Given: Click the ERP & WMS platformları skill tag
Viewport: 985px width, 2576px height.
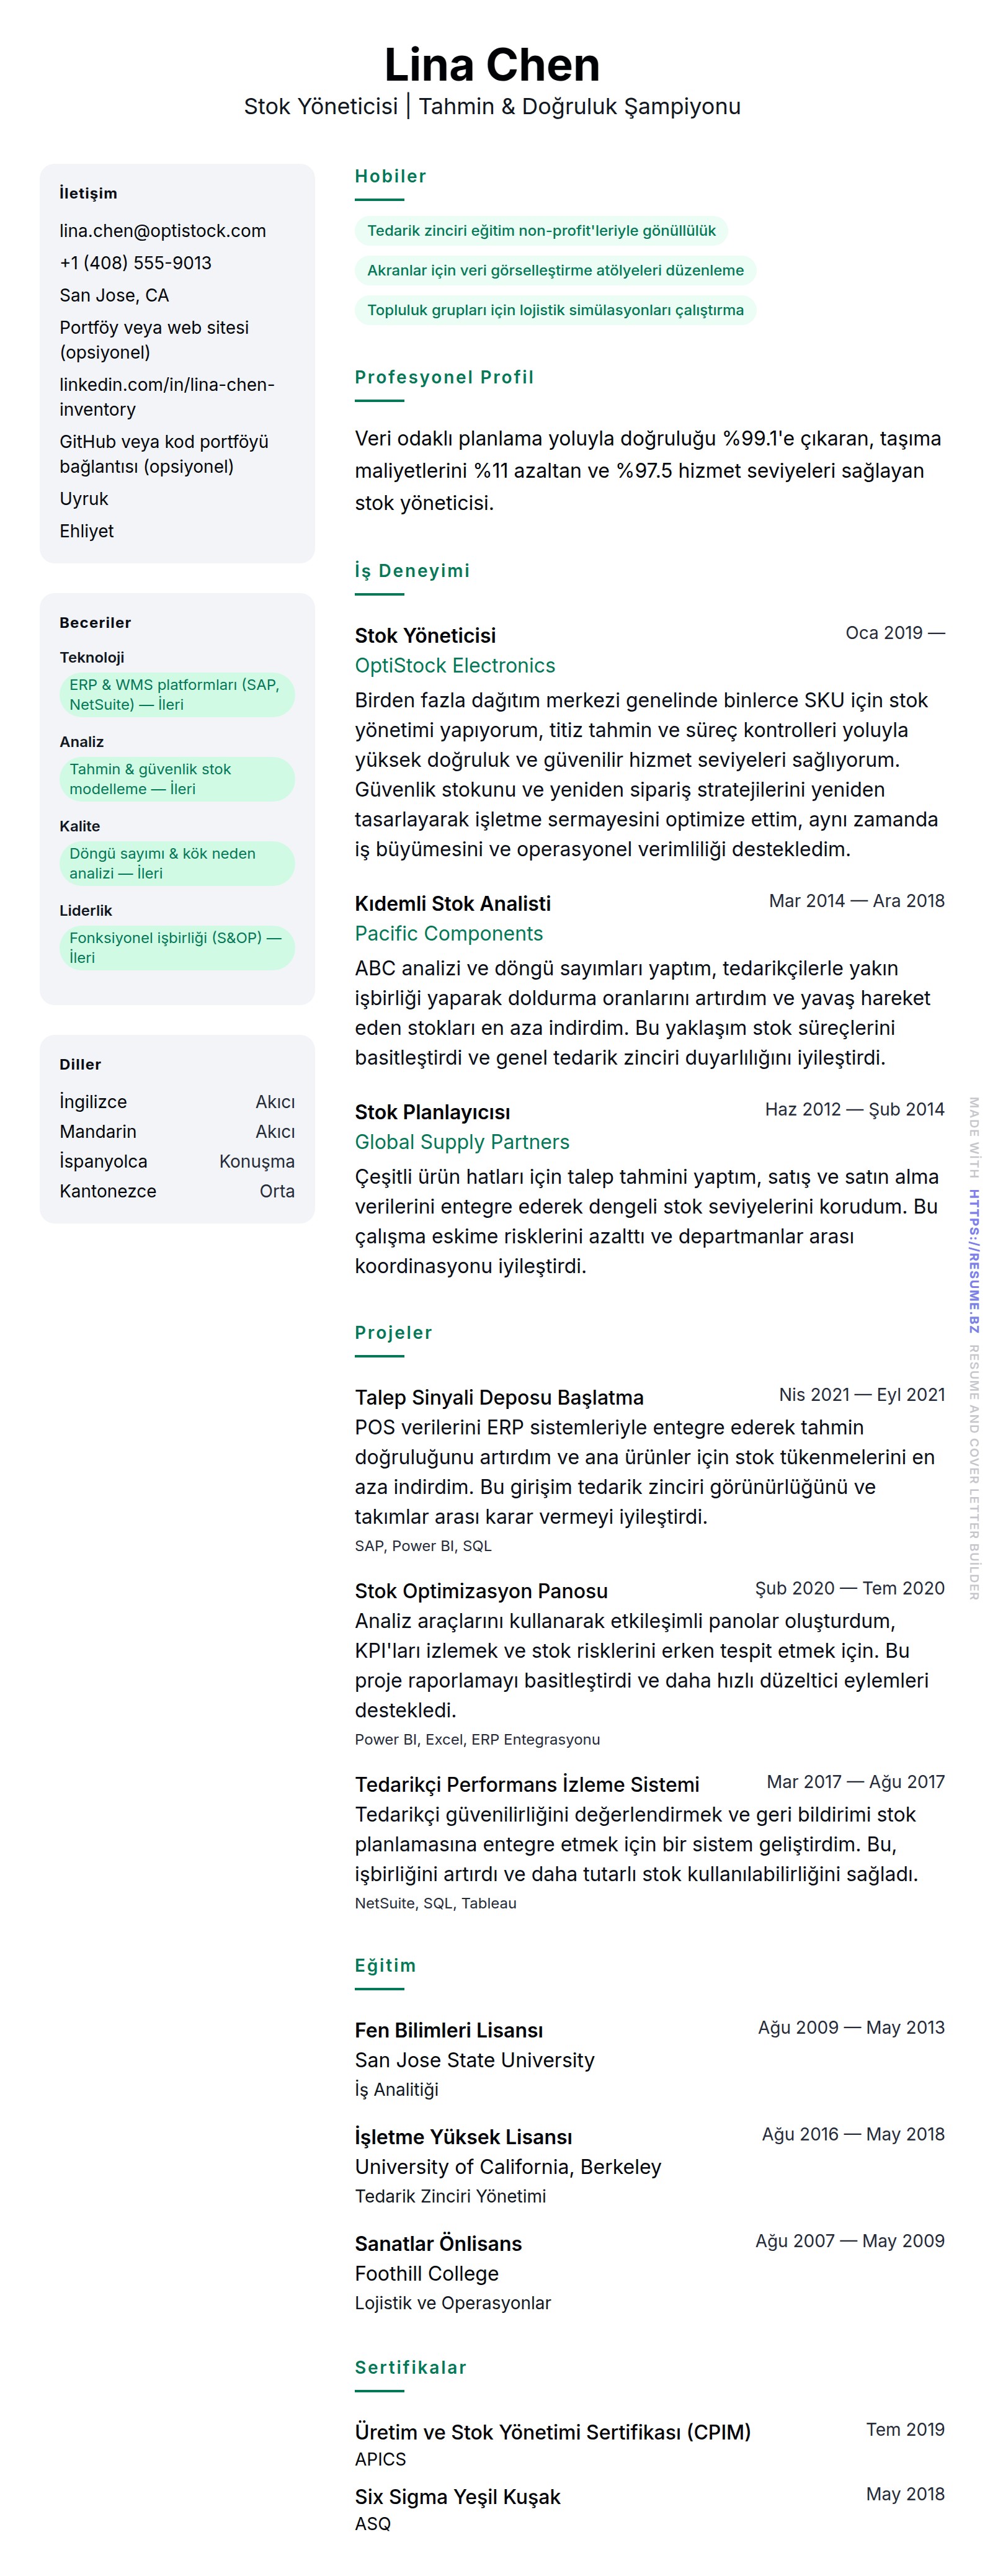Looking at the screenshot, I should click(x=176, y=694).
